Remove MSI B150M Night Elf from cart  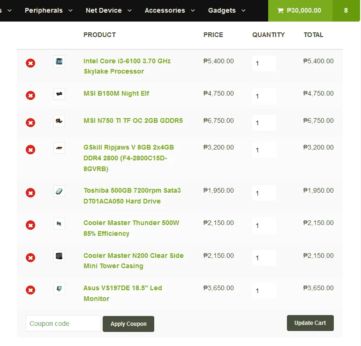point(30,95)
